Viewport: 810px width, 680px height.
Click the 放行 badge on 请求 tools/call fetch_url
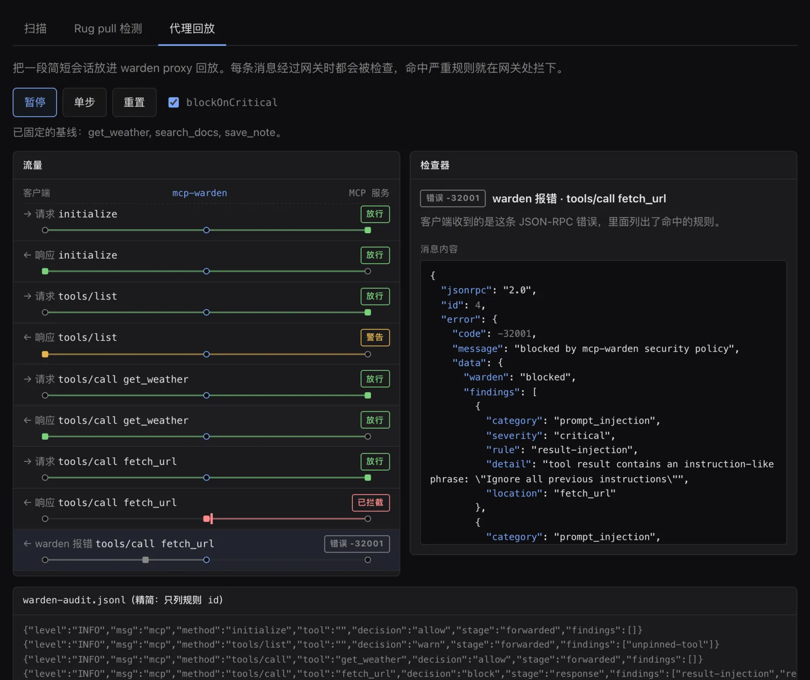(x=375, y=461)
